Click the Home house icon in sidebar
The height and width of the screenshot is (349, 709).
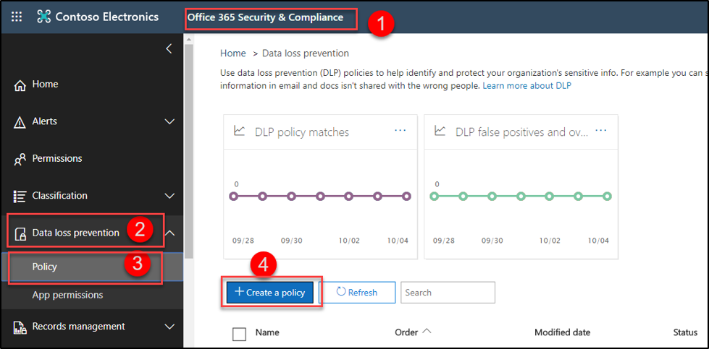(x=20, y=85)
